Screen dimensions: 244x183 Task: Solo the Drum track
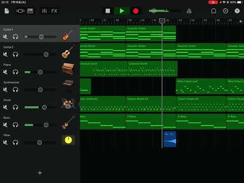pyautogui.click(x=15, y=107)
